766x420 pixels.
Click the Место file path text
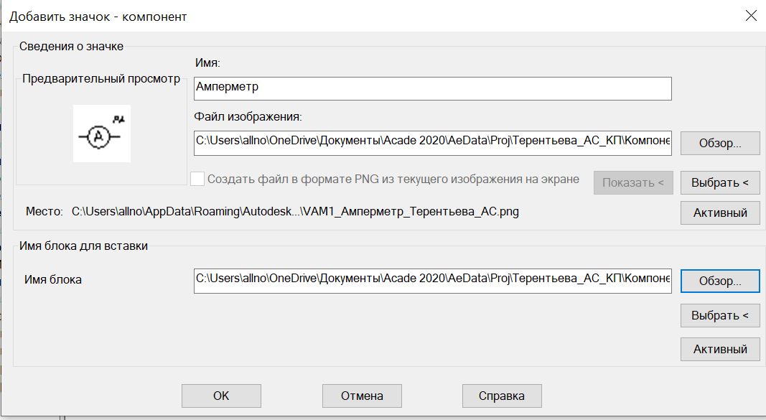[x=295, y=212]
